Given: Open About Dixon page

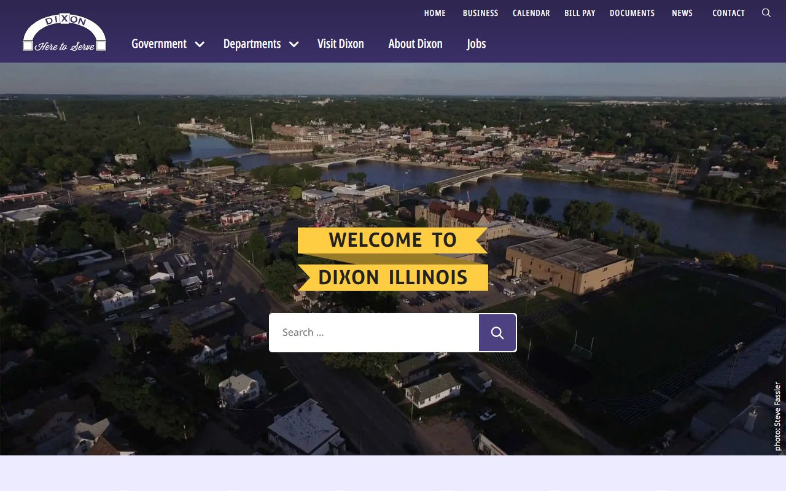Looking at the screenshot, I should pos(415,44).
